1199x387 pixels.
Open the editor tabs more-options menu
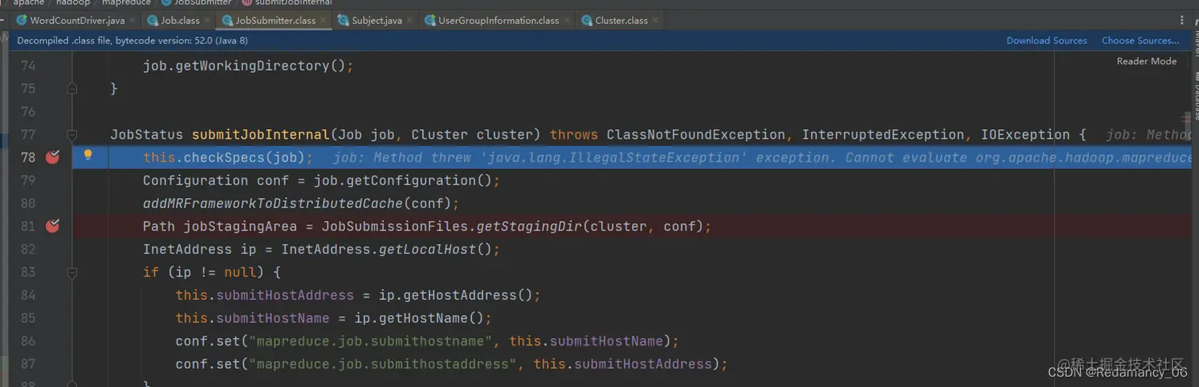(x=1183, y=21)
